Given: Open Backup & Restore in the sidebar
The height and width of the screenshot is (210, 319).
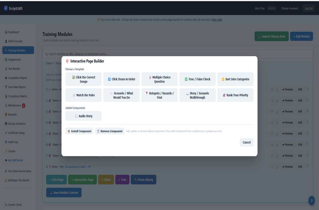Looking at the screenshot, I should click(18, 124).
